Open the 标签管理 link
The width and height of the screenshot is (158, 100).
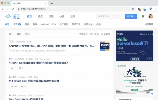[149, 24]
